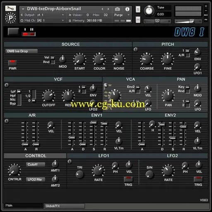Click the LFO1 RATE knob
This screenshot has width=212, height=212.
coord(98,171)
